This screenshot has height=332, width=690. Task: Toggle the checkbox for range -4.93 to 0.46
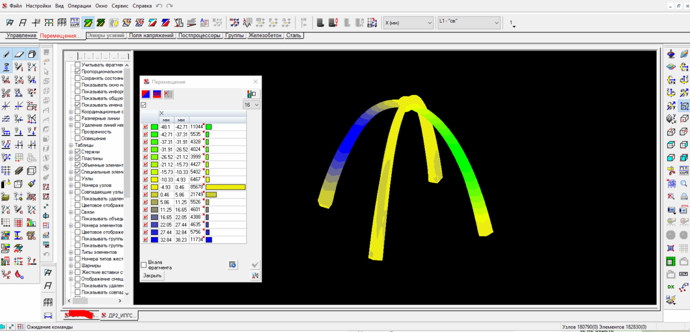point(146,187)
